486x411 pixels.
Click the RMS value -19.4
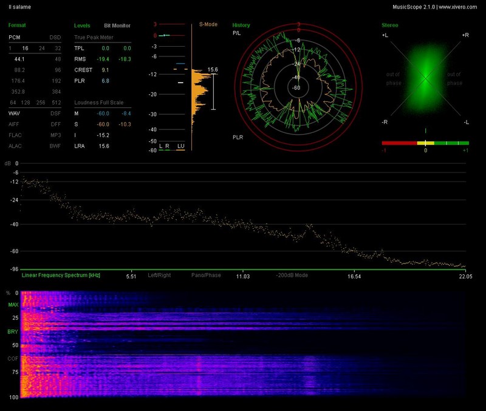(x=103, y=59)
